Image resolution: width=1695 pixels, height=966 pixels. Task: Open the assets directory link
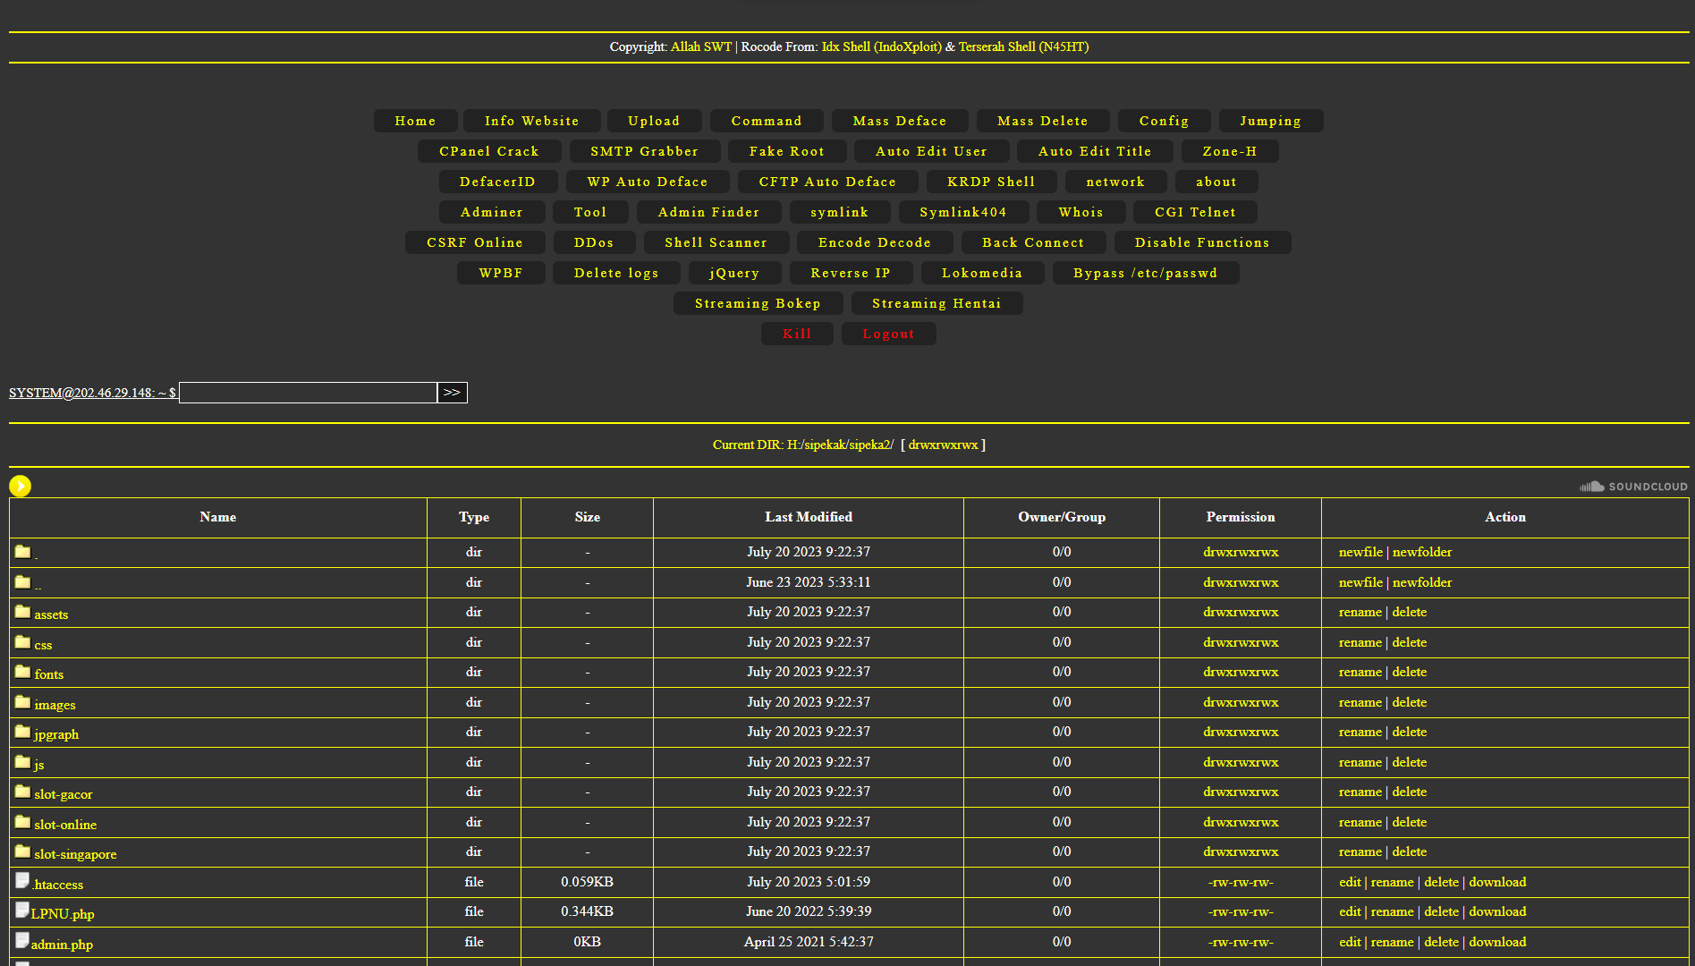(51, 614)
